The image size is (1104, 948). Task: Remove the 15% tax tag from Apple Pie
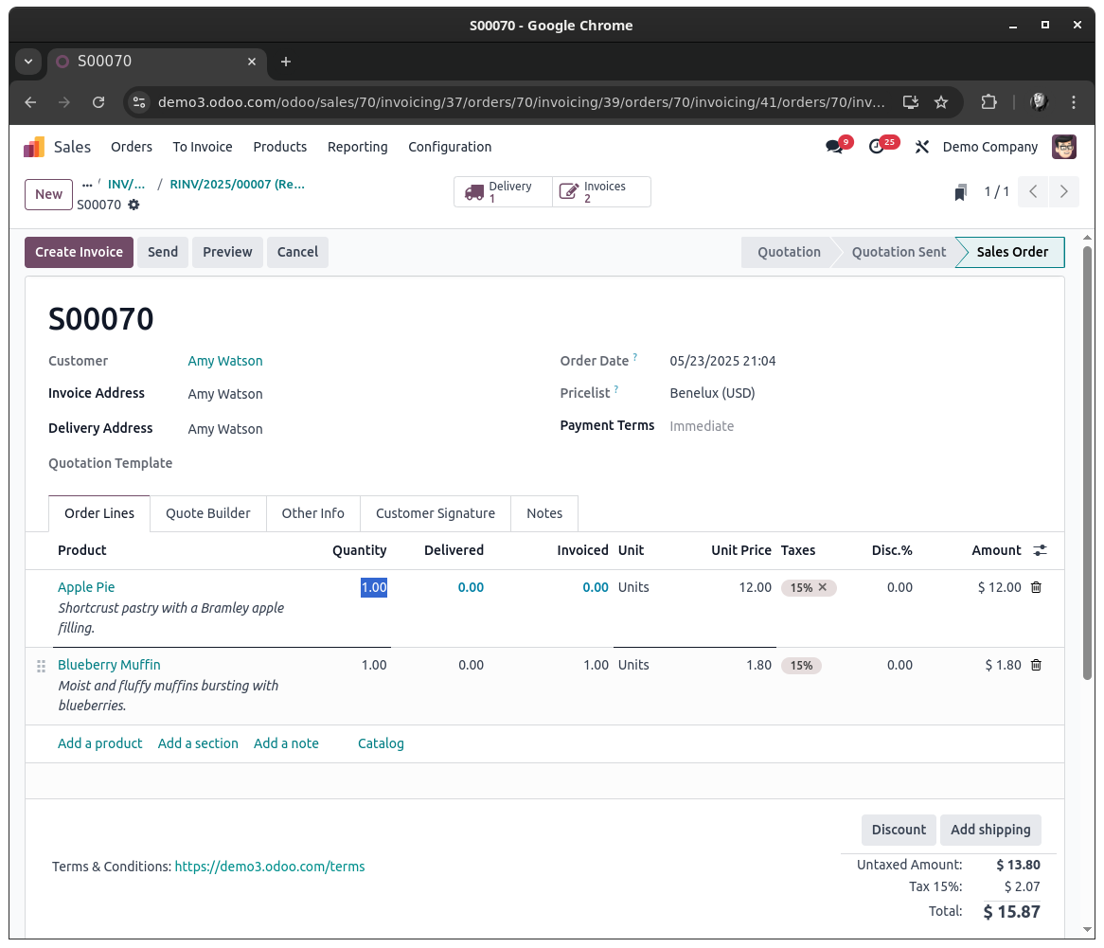(823, 587)
